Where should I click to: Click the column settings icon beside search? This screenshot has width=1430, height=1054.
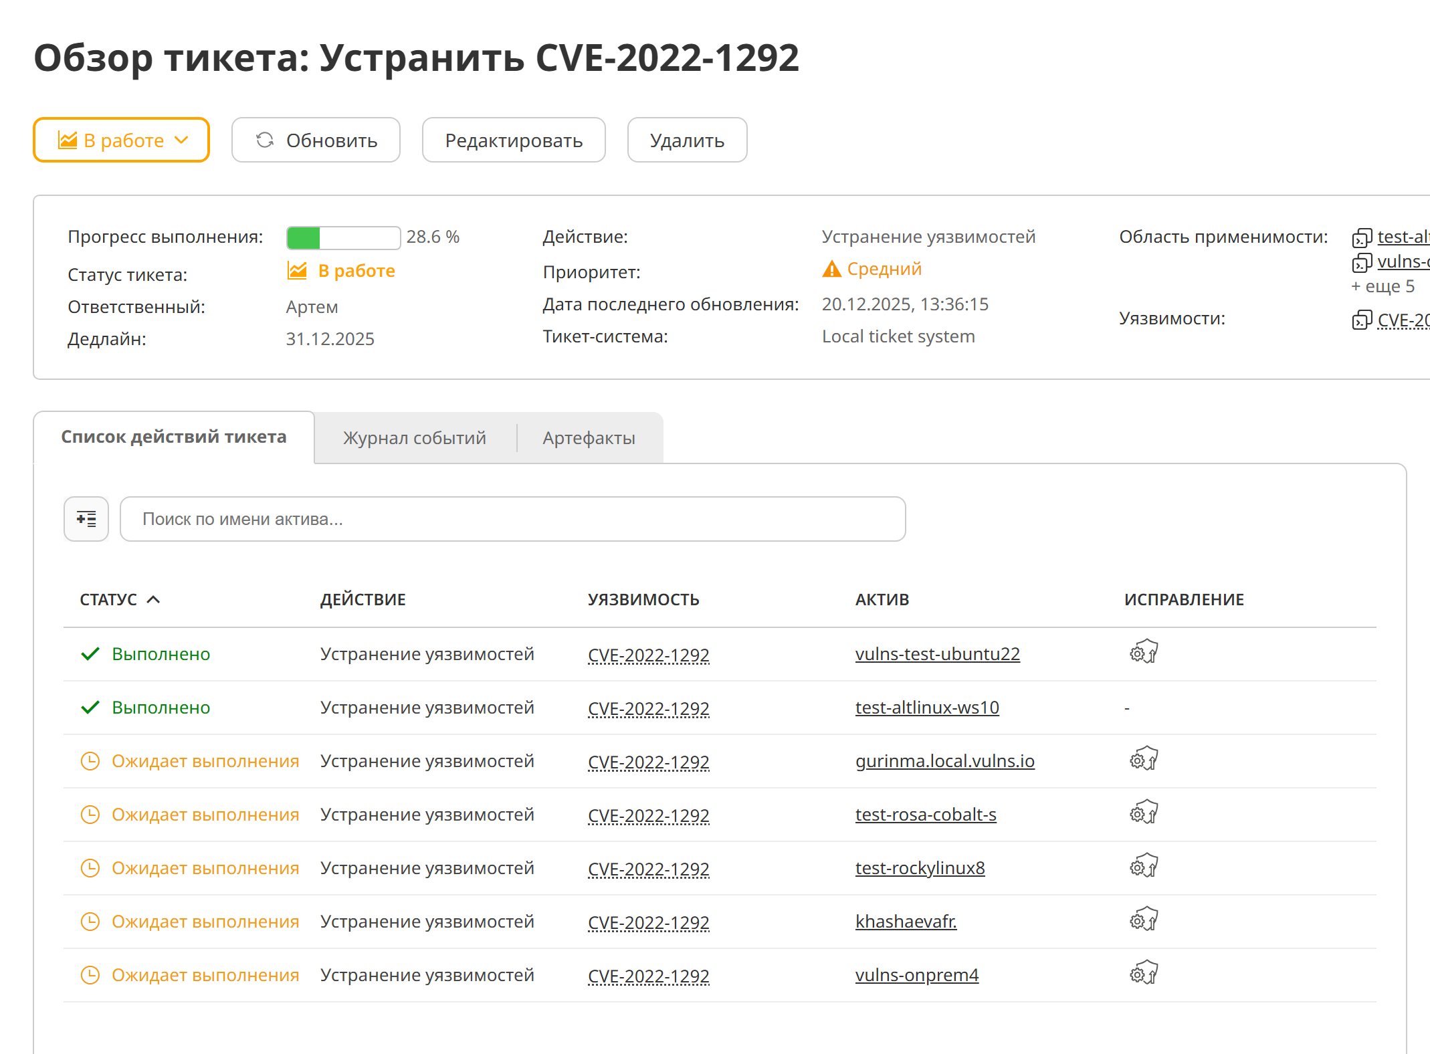click(86, 519)
